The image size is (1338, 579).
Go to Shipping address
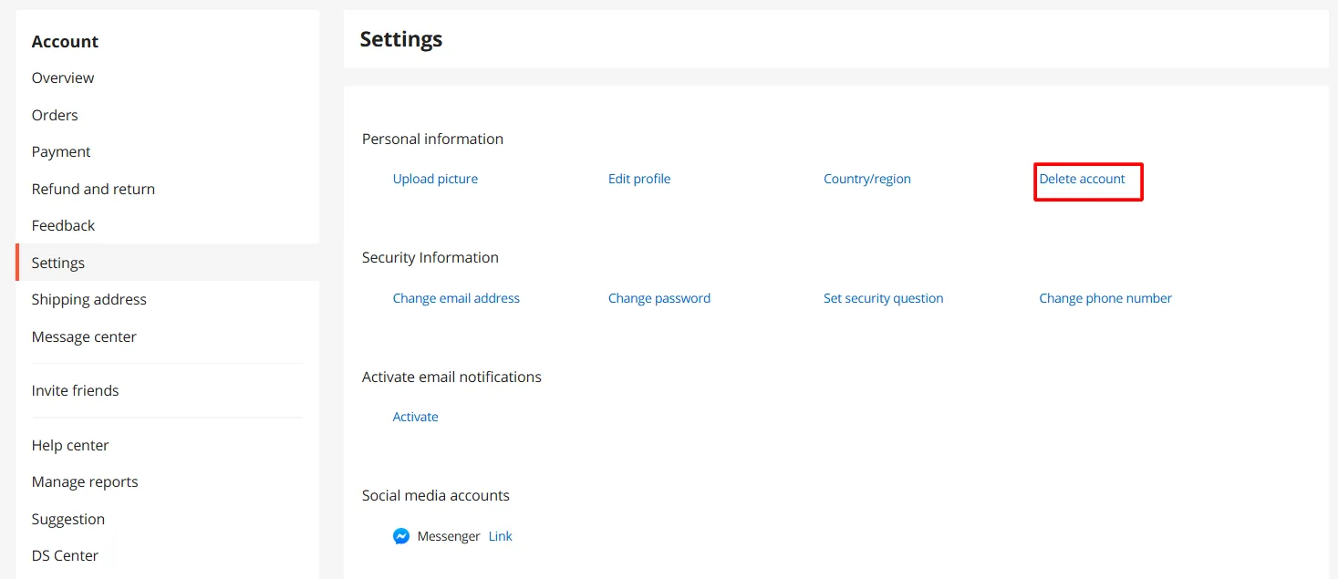click(x=88, y=300)
